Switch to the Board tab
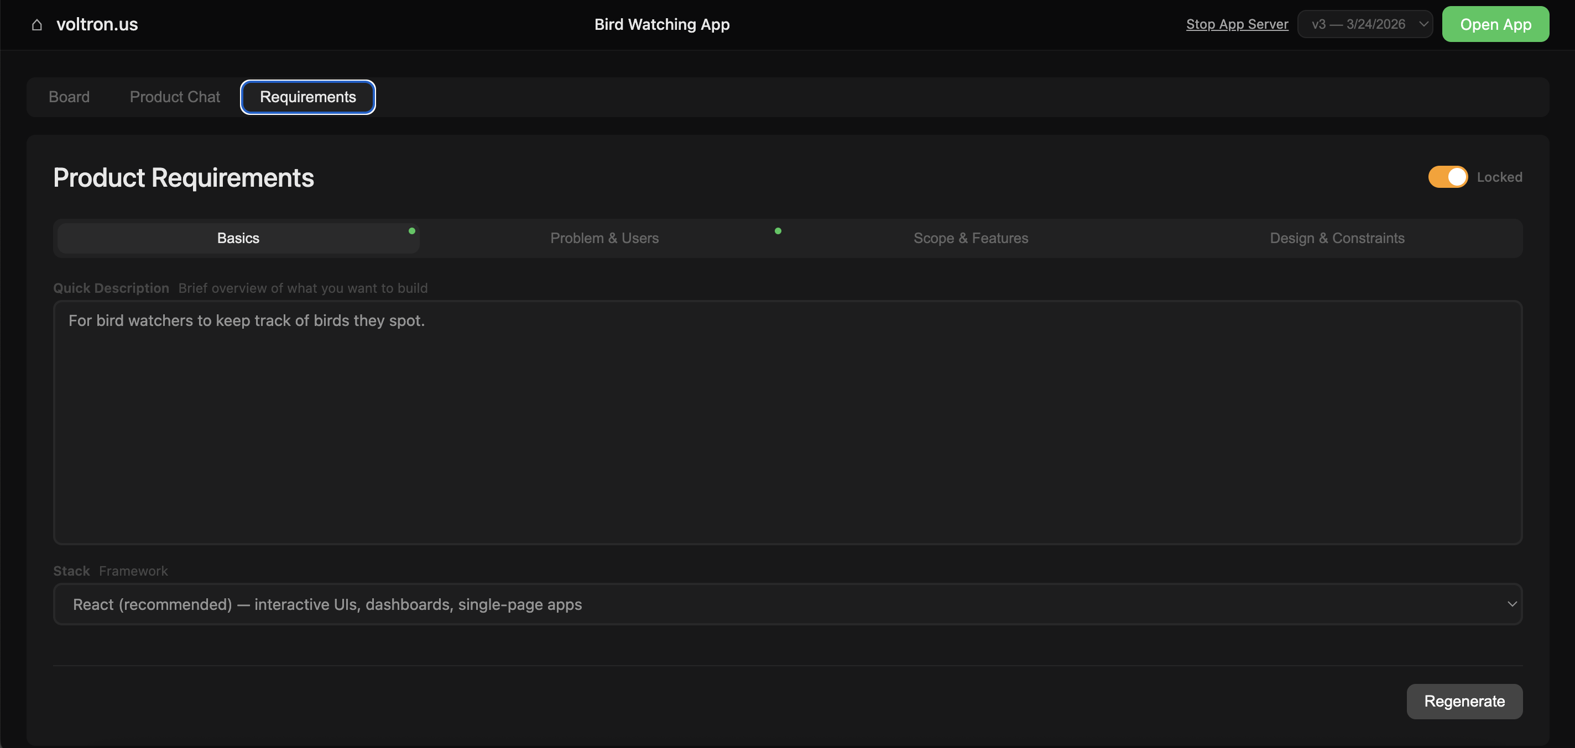 (x=69, y=97)
